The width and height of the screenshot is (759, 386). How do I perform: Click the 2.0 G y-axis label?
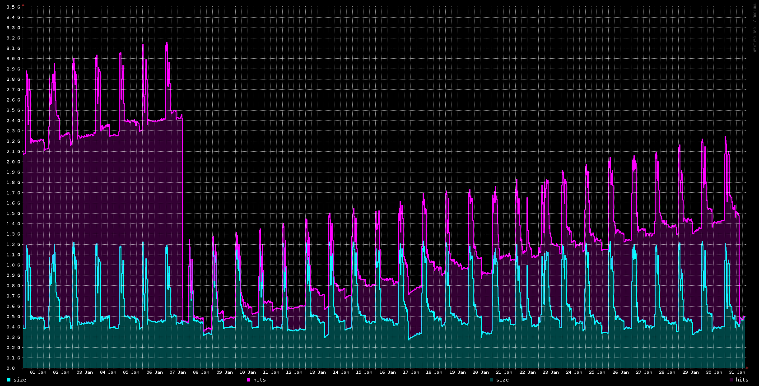click(x=13, y=162)
